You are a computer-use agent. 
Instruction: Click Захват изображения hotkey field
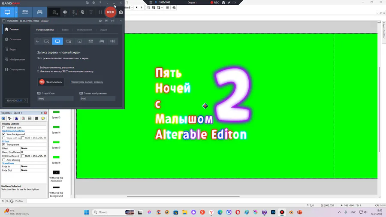97,99
